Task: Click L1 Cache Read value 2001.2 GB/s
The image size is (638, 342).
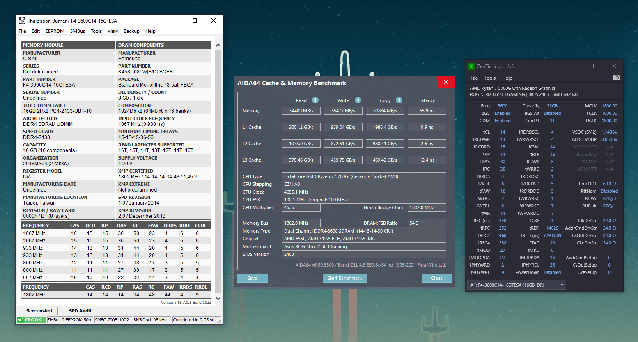Action: (301, 127)
